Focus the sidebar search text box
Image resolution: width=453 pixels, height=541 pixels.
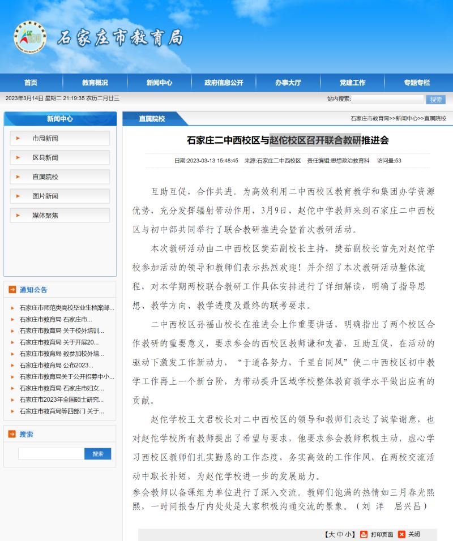51,454
